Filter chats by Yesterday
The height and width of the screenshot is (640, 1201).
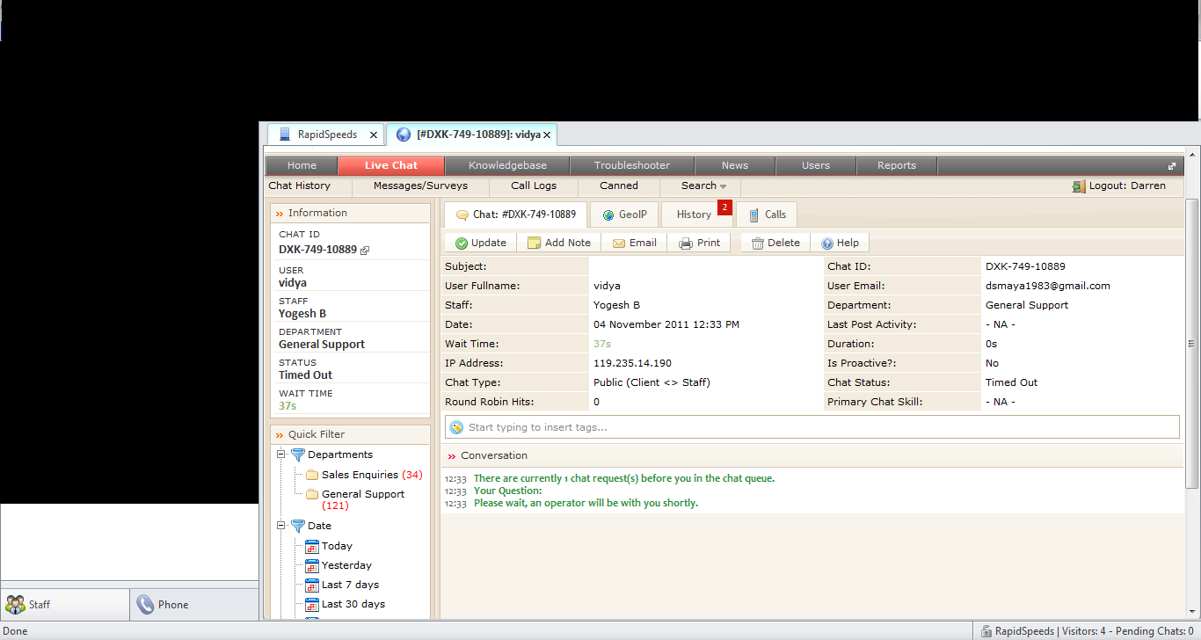click(x=346, y=565)
